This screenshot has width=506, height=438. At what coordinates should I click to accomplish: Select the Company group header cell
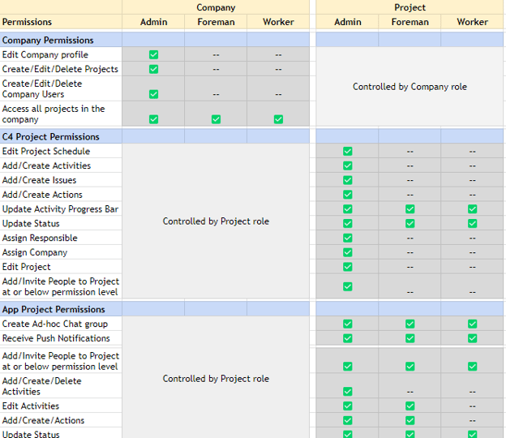pos(216,7)
